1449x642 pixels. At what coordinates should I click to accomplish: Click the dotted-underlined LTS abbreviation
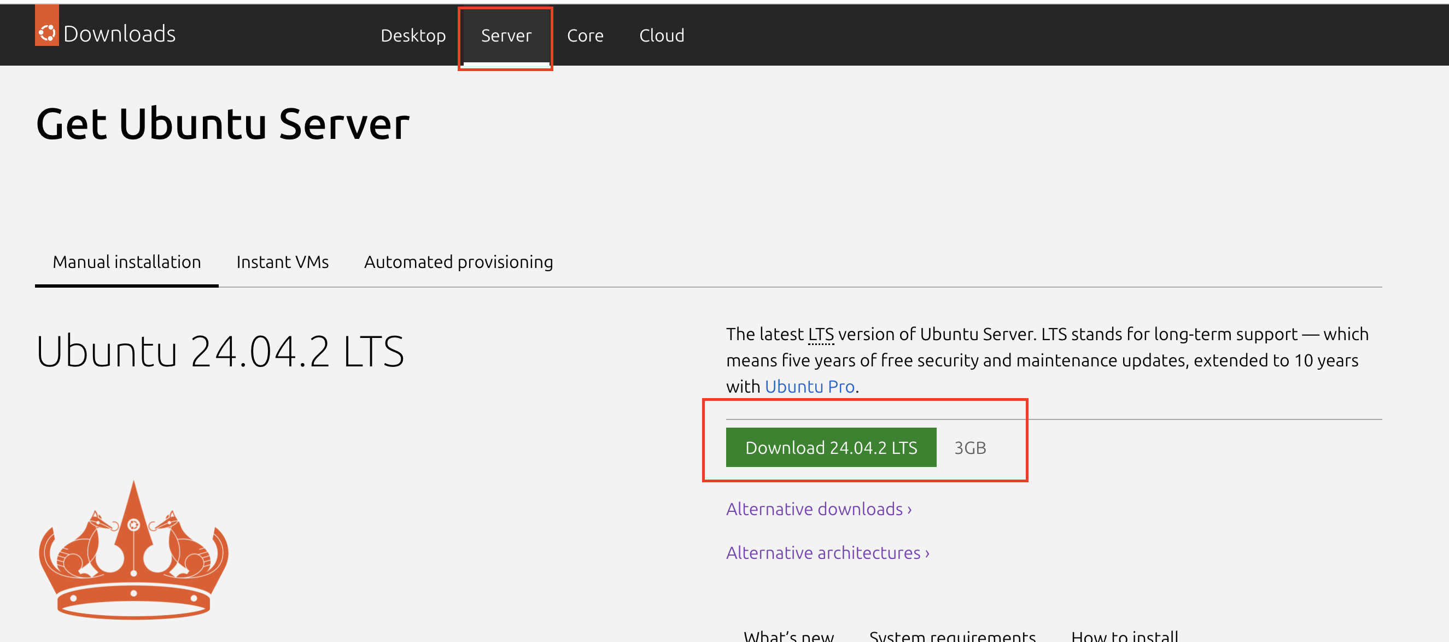pyautogui.click(x=821, y=334)
